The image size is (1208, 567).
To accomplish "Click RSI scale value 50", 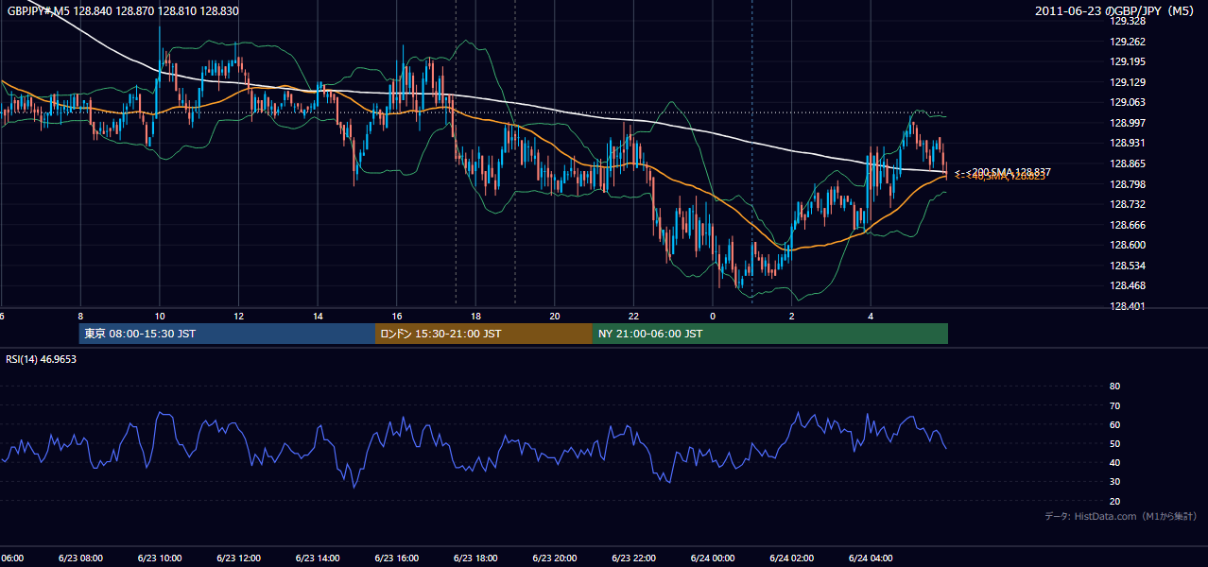I will click(x=1114, y=443).
